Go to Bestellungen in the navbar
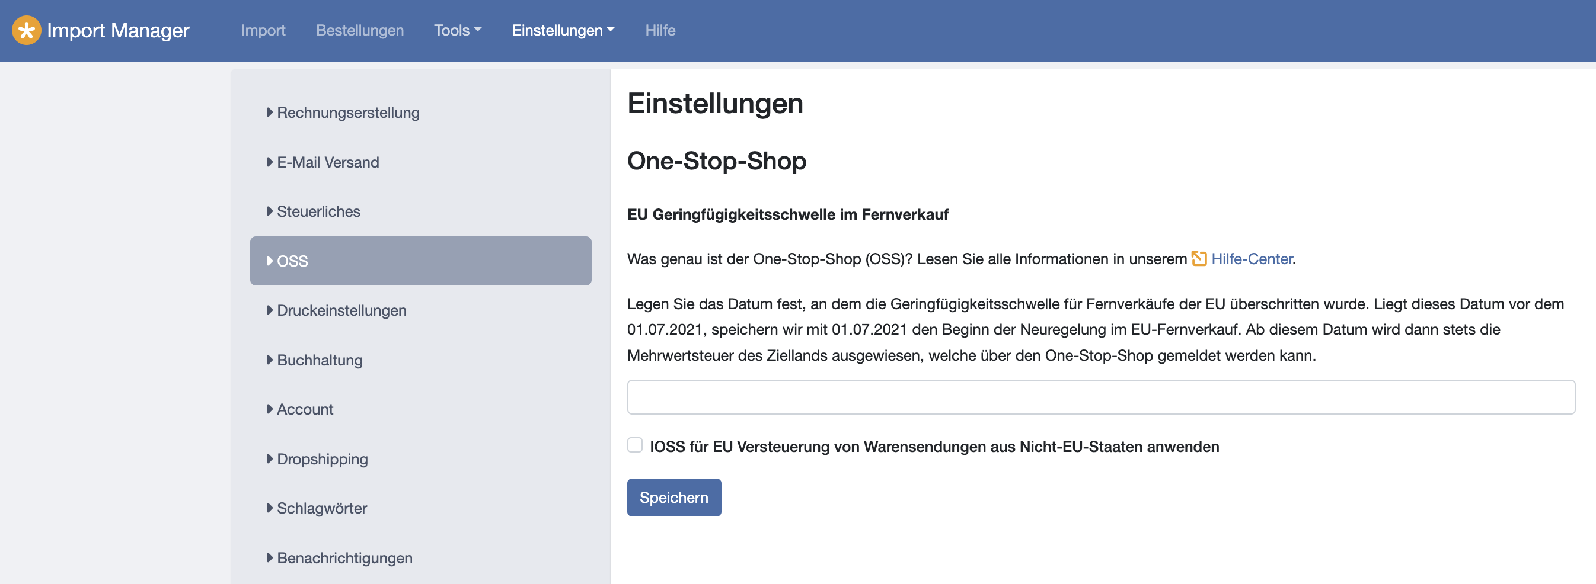 (x=359, y=30)
